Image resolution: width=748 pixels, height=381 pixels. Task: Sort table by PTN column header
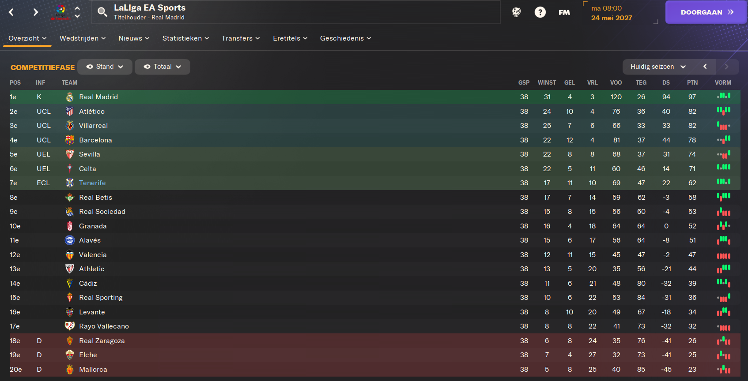coord(692,82)
